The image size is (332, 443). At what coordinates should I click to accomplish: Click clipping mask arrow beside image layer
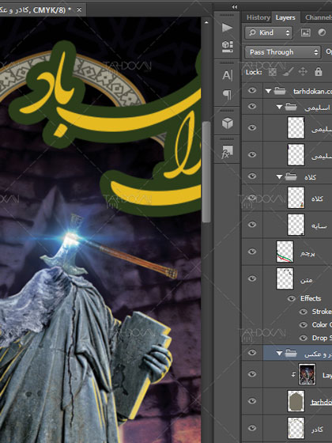294,375
